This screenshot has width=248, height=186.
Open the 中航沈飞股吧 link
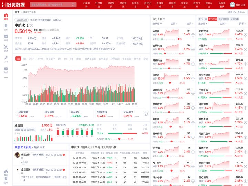[x=23, y=147]
